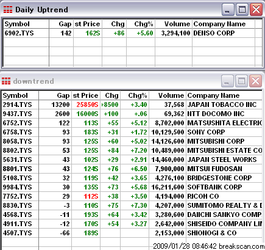Click the red 25850S price cell

87,105
